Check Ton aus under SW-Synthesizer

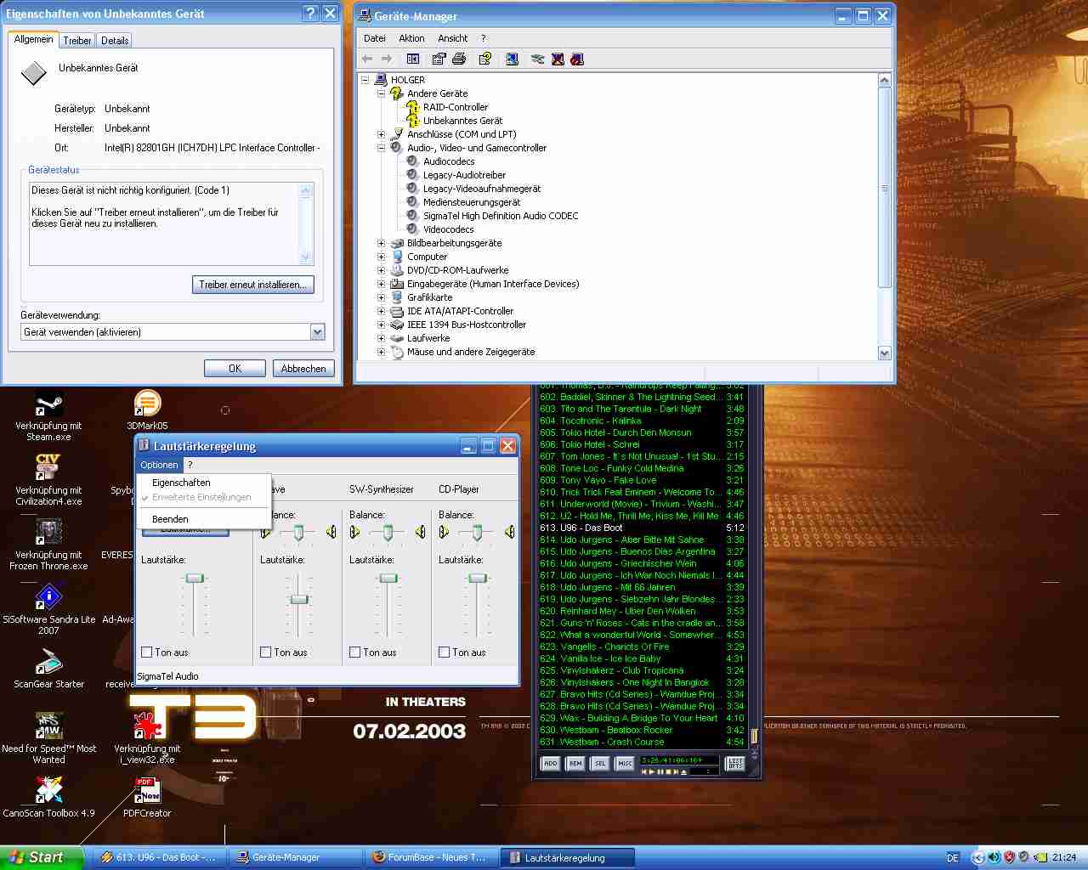(x=355, y=652)
